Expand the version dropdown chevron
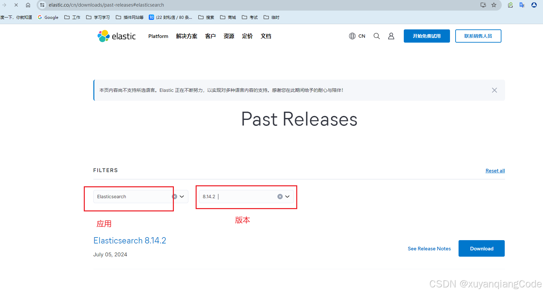The width and height of the screenshot is (543, 293). [287, 197]
